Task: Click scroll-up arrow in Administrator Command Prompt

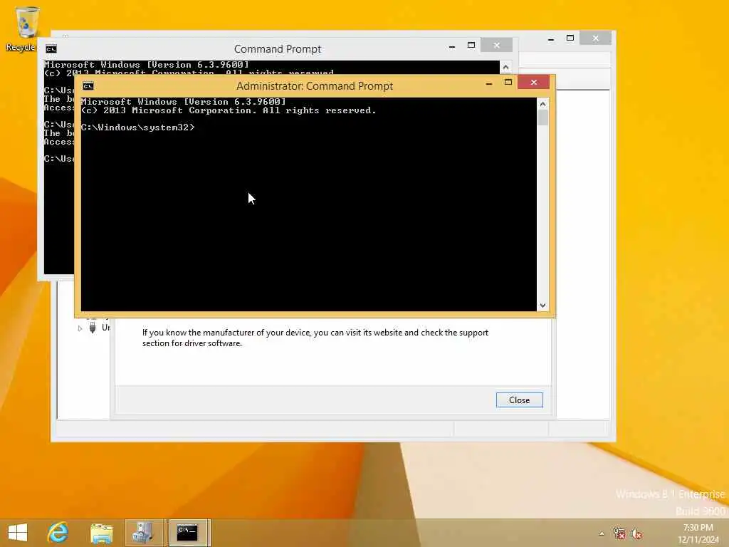Action: [542, 104]
